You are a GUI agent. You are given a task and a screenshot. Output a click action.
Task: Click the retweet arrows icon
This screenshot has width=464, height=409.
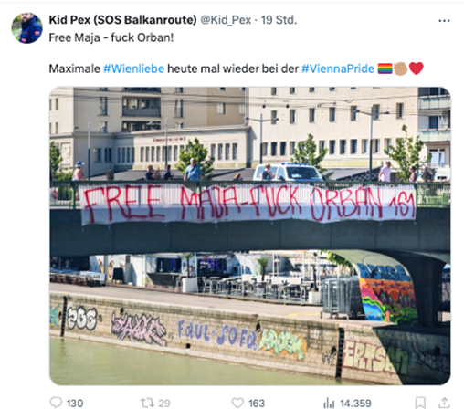147,403
